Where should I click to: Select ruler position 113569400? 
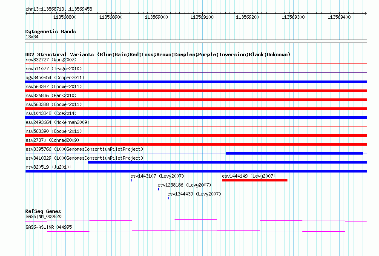339,17
